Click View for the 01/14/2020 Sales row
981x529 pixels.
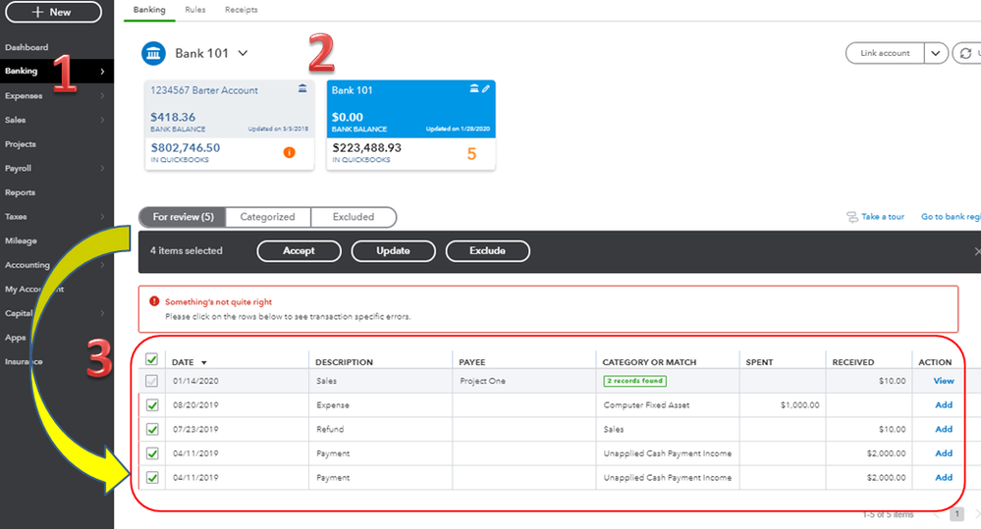click(944, 381)
